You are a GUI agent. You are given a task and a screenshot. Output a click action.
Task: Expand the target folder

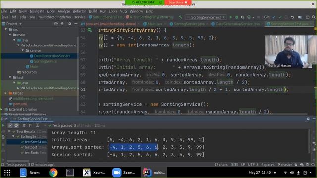pos(5,93)
